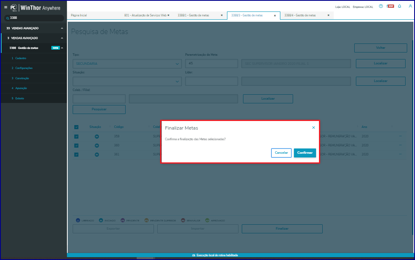Switch to the 3388/1 Gestão de metas tab
415x260 pixels.
click(x=193, y=15)
